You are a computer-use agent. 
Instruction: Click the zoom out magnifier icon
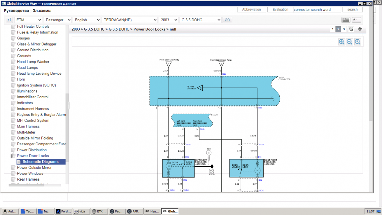tap(350, 42)
